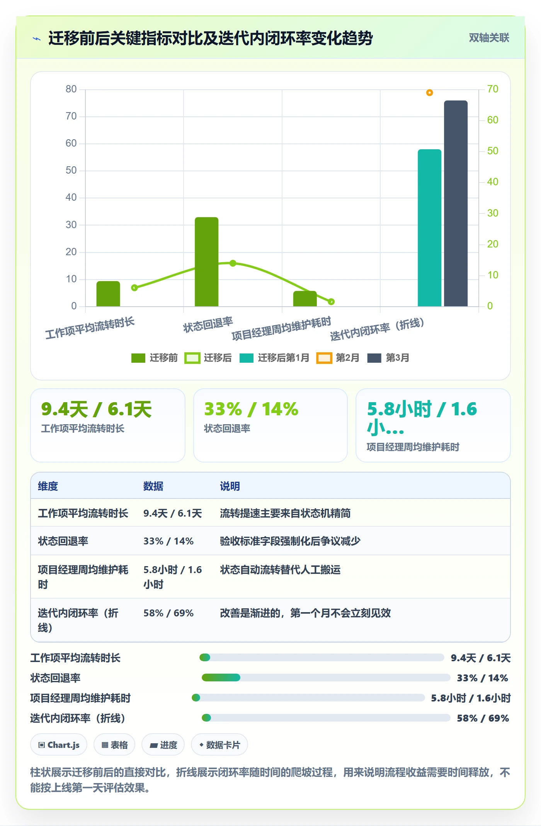
Task: Click the 33% / 14% data card
Action: (270, 425)
